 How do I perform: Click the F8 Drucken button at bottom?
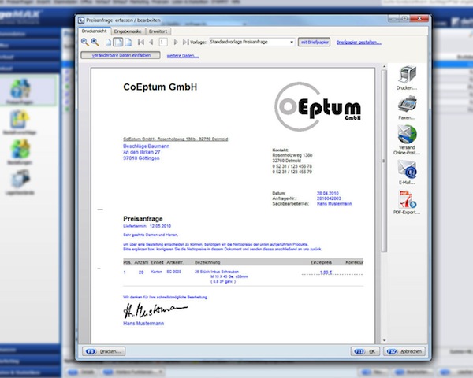[104, 351]
